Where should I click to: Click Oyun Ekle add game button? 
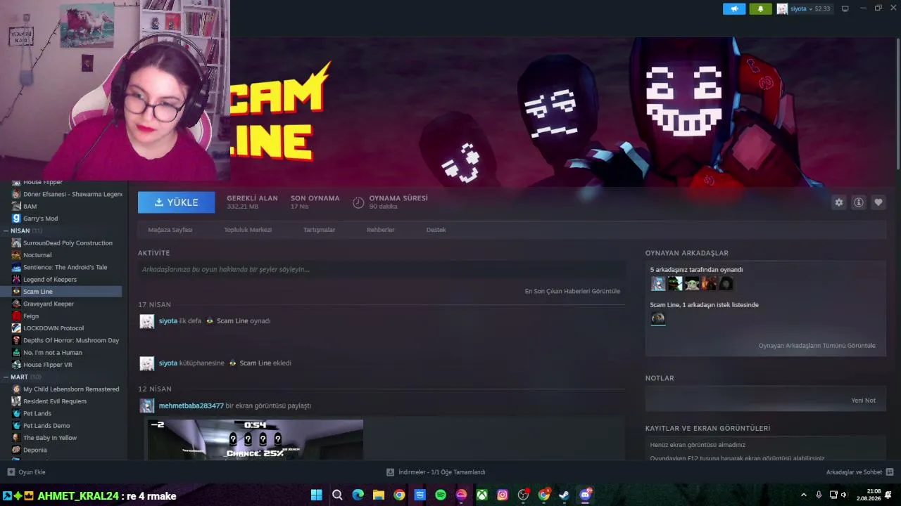click(27, 472)
